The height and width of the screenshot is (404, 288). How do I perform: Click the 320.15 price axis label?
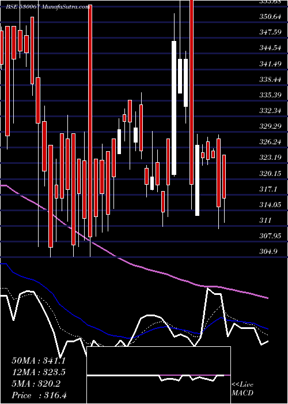(x=270, y=173)
